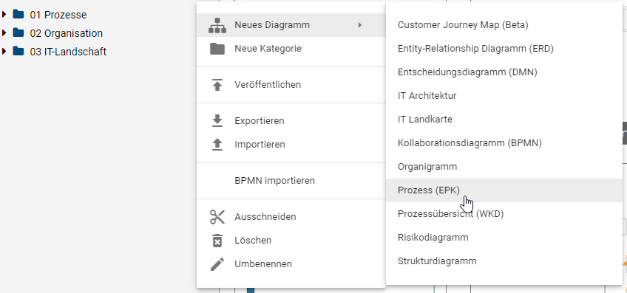Select Entscheidungsdiagramm (DMN)
The height and width of the screenshot is (293, 627).
[504, 72]
